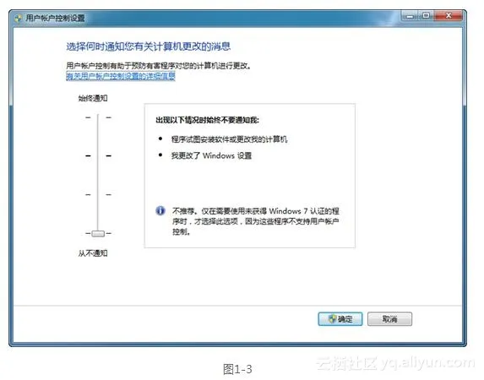Close the 用户帐户控制设置 window

tap(449, 16)
